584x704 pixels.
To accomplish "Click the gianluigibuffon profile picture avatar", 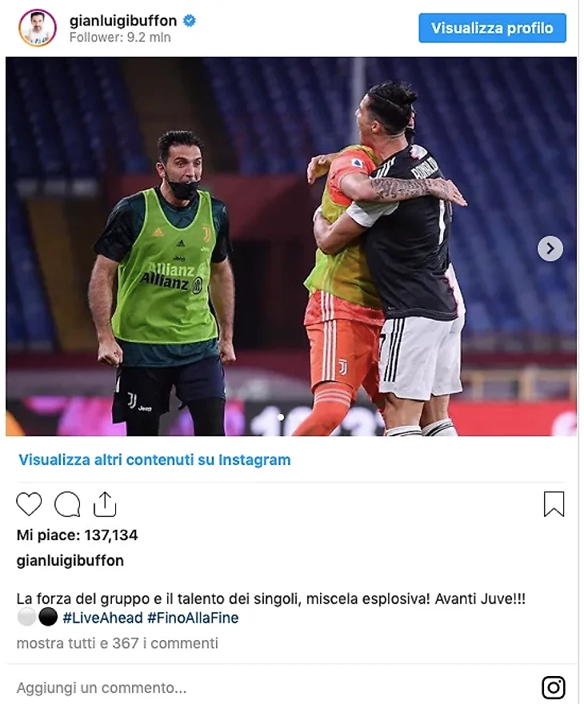I will click(38, 28).
